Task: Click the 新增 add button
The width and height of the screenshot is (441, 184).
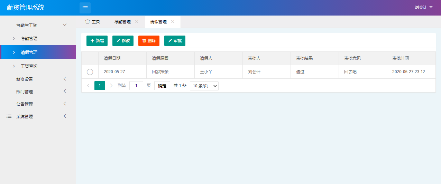Action: click(x=97, y=41)
